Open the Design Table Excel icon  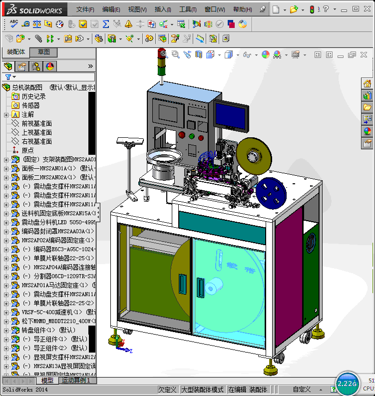click(x=181, y=24)
